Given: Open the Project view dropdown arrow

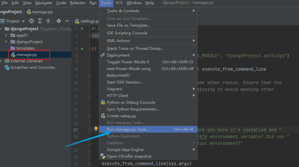Looking at the screenshot, I should click(x=23, y=21).
